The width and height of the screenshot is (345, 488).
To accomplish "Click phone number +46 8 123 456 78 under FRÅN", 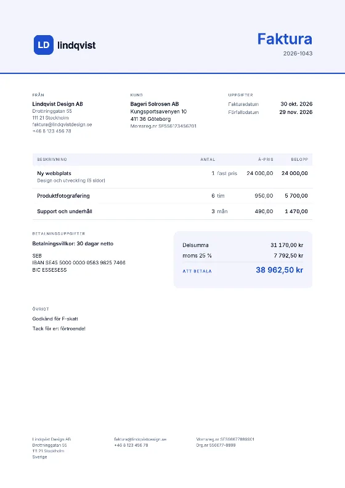I will [52, 131].
